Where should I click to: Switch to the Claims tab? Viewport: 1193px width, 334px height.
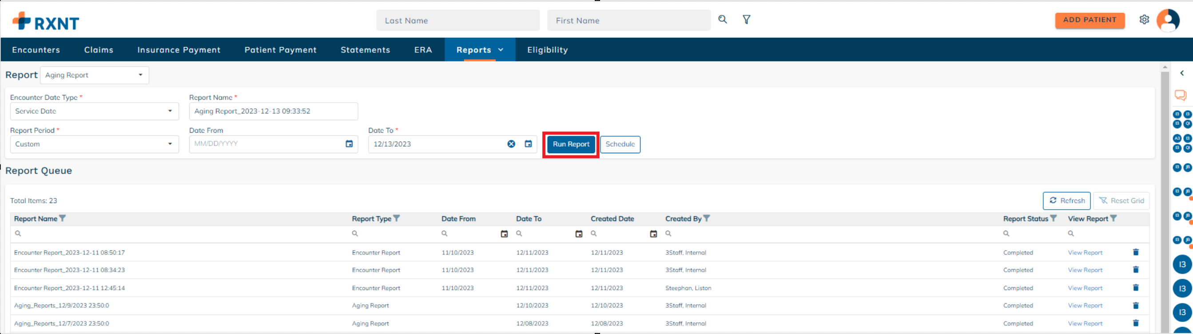click(99, 50)
